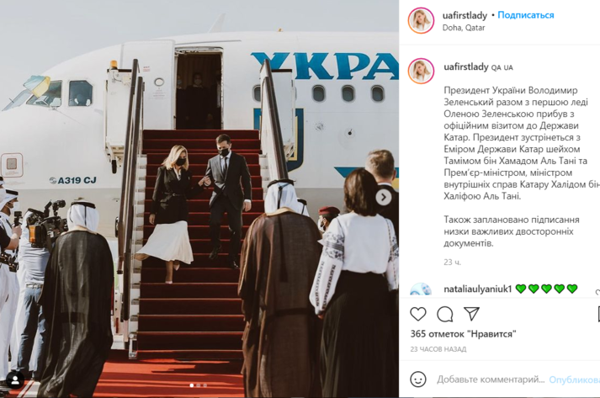Open uafirstlady username beside caption

click(466, 67)
